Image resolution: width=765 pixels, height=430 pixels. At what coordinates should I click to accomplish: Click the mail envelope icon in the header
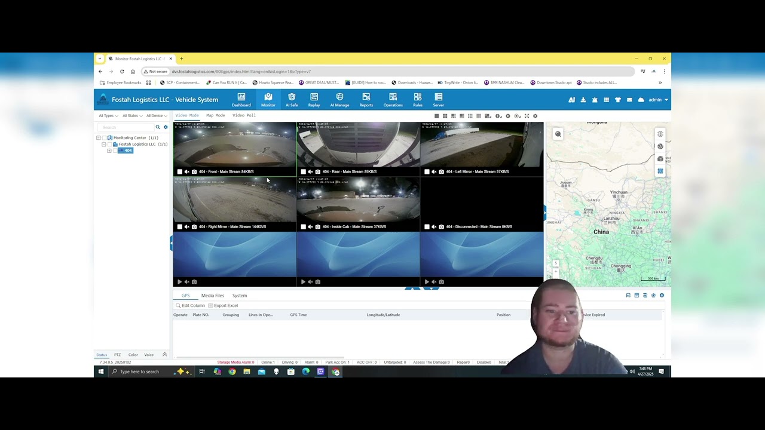pyautogui.click(x=629, y=100)
